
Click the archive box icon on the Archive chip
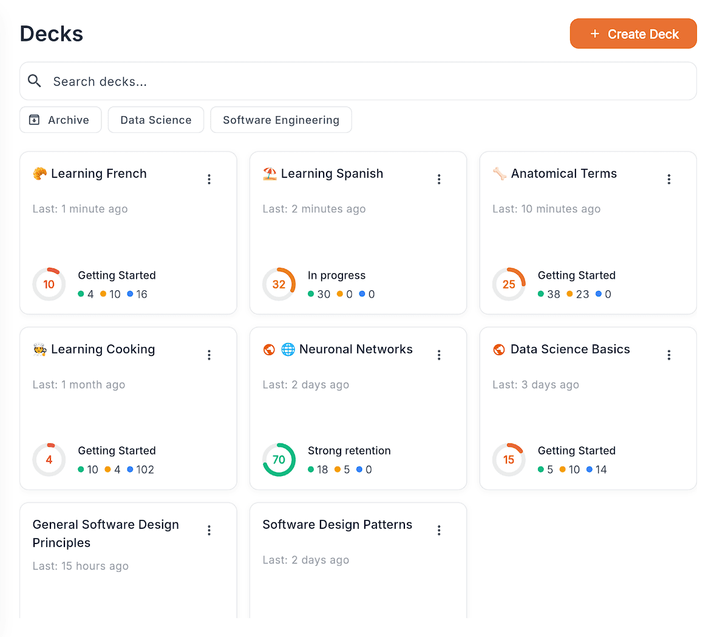[x=35, y=120]
